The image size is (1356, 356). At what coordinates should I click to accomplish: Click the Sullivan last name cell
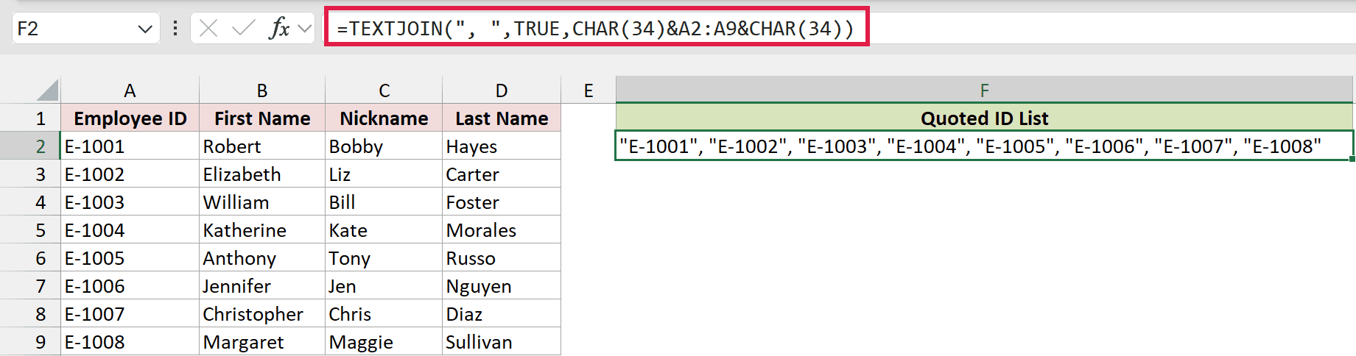pyautogui.click(x=502, y=342)
